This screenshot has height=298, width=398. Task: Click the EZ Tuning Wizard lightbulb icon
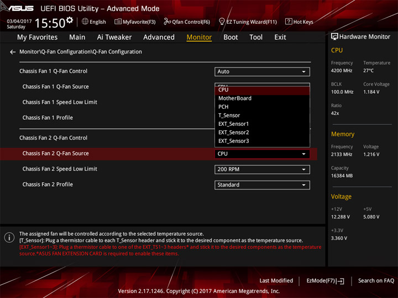[x=222, y=22]
